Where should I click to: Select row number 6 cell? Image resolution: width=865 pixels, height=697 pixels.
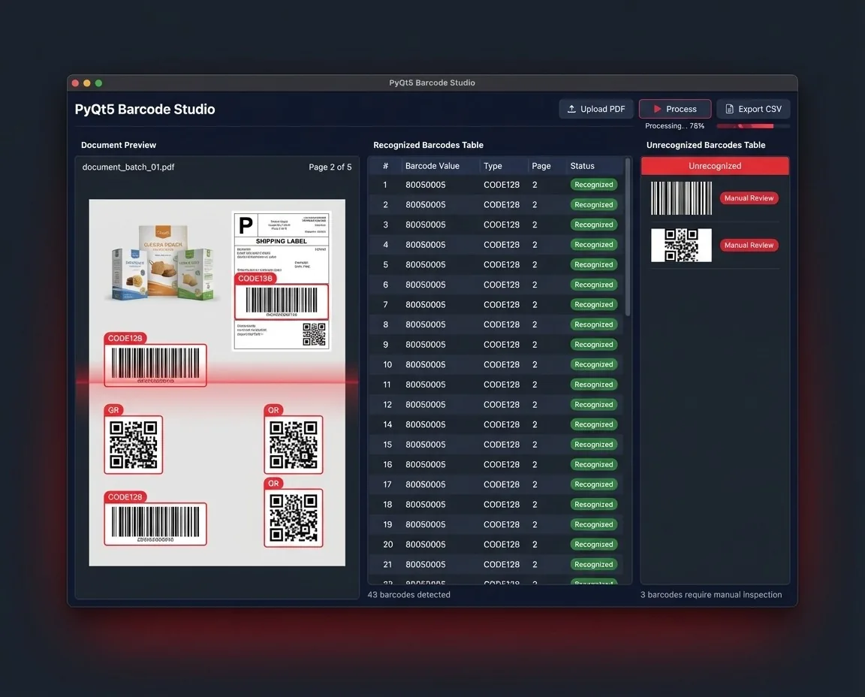385,284
